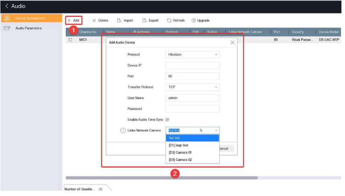Click the Device IP input field
Image resolution: width=345 pixels, height=196 pixels.
pyautogui.click(x=192, y=65)
